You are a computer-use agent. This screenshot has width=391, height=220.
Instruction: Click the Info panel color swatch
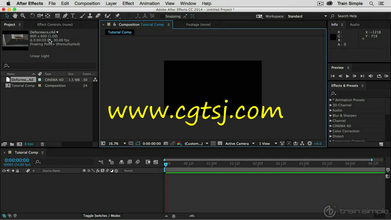[333, 37]
